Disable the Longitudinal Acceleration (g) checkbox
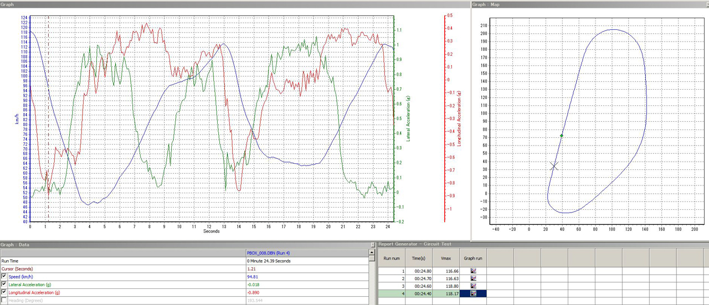The width and height of the screenshot is (709, 305). (x=4, y=292)
